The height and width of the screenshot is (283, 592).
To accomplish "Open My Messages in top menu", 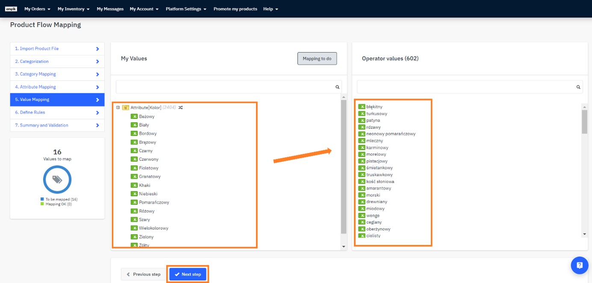I will click(x=110, y=9).
